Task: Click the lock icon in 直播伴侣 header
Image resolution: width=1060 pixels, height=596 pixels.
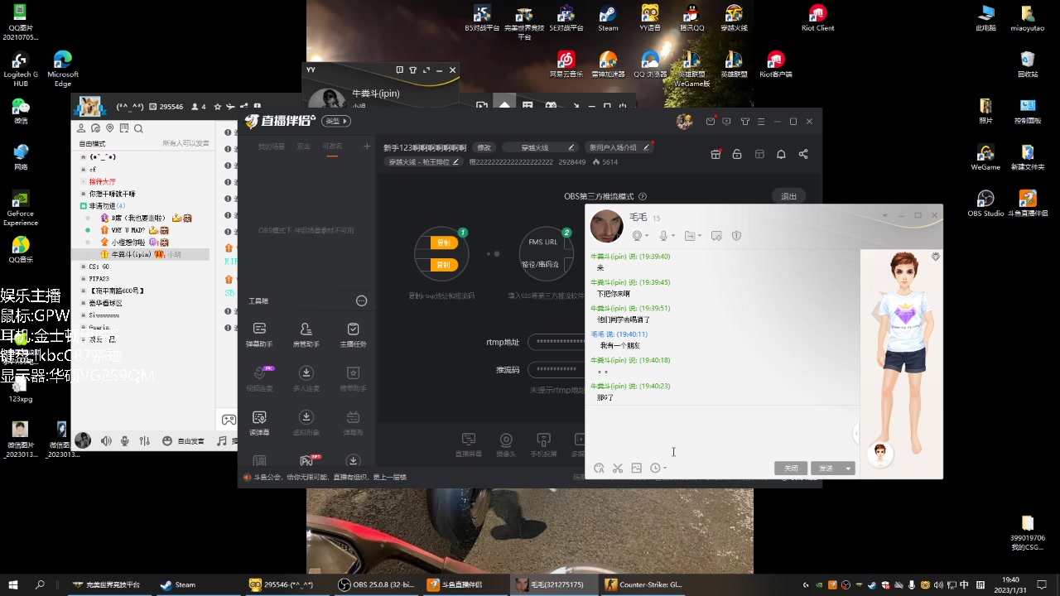Action: pos(737,155)
